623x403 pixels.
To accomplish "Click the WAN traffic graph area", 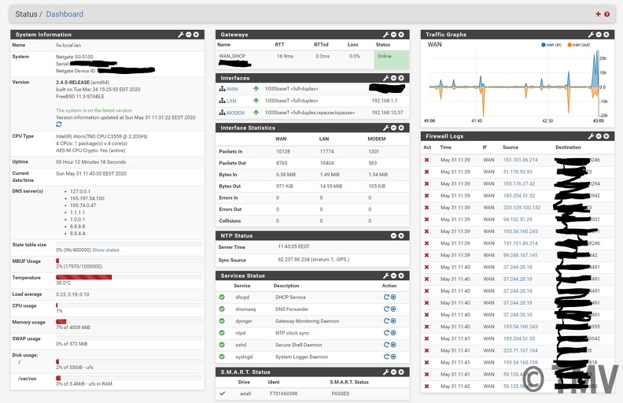I will [x=514, y=84].
